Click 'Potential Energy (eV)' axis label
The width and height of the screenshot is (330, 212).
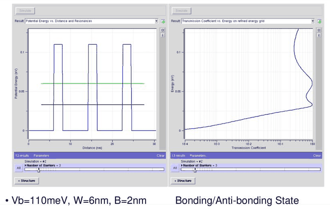point(16,83)
